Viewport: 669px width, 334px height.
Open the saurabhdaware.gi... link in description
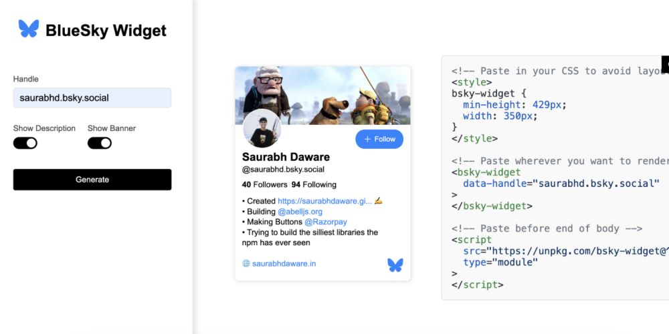(x=325, y=200)
